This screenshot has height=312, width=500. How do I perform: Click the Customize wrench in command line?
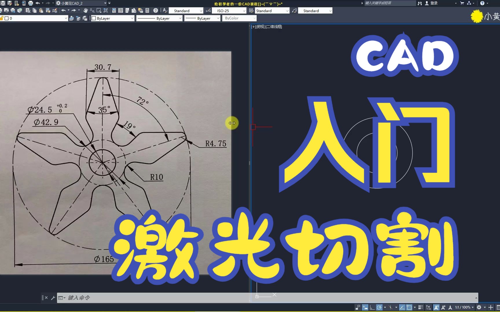click(x=53, y=298)
